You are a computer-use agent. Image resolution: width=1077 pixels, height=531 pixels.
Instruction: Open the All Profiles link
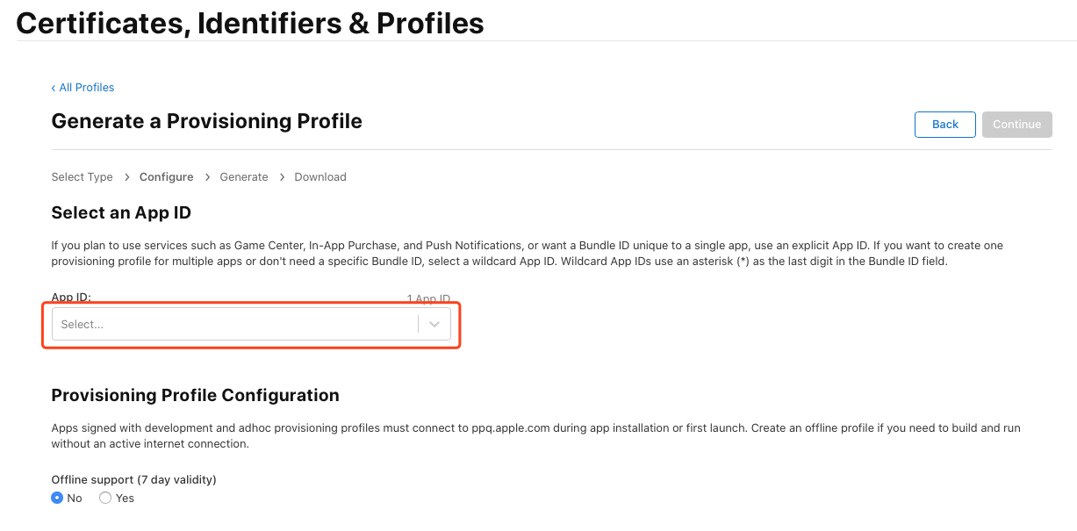point(87,87)
